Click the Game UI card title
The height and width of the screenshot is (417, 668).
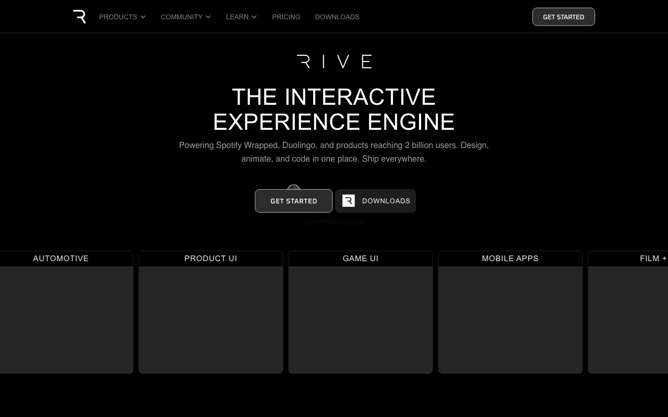click(361, 259)
